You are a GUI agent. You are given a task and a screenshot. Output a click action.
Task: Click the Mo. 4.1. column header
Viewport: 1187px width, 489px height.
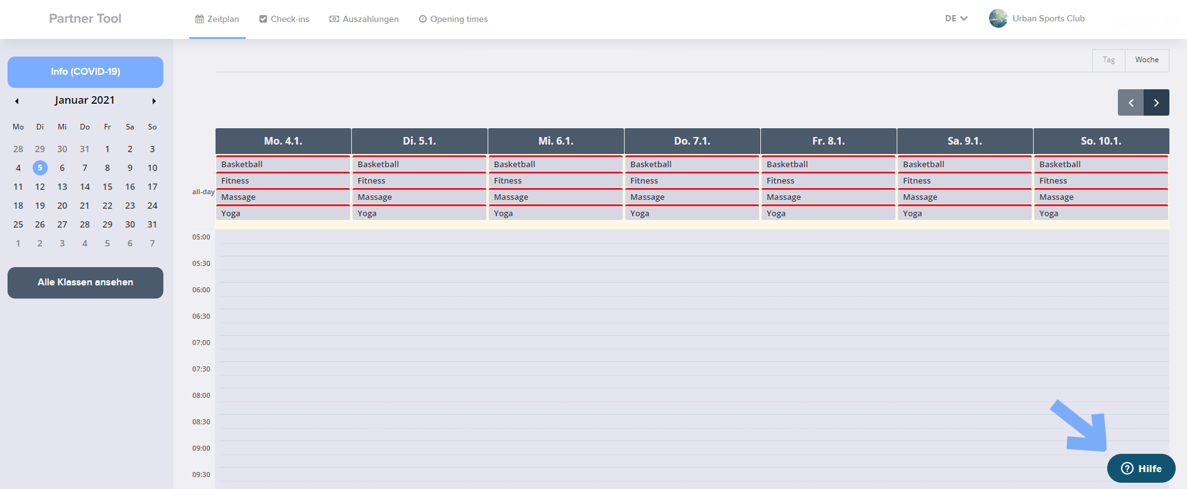(283, 141)
